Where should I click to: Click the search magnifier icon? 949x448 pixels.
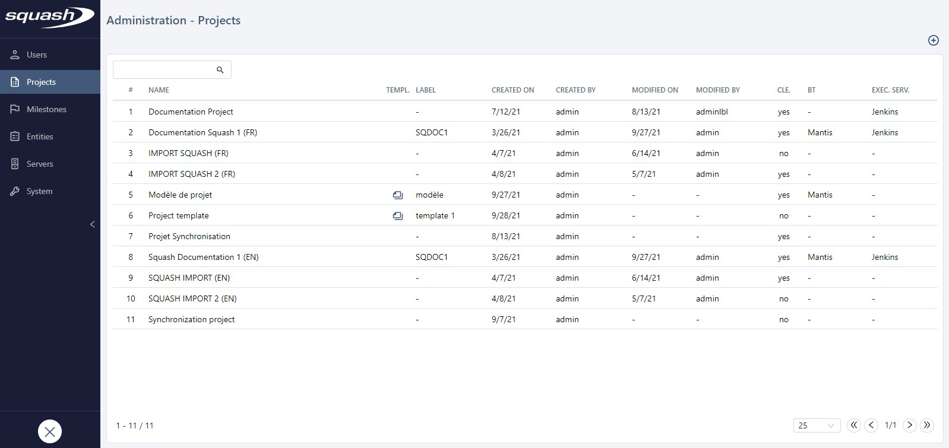tap(220, 70)
